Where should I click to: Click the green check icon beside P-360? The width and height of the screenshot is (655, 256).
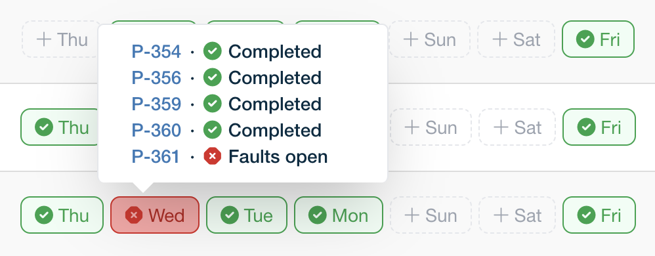coord(212,130)
